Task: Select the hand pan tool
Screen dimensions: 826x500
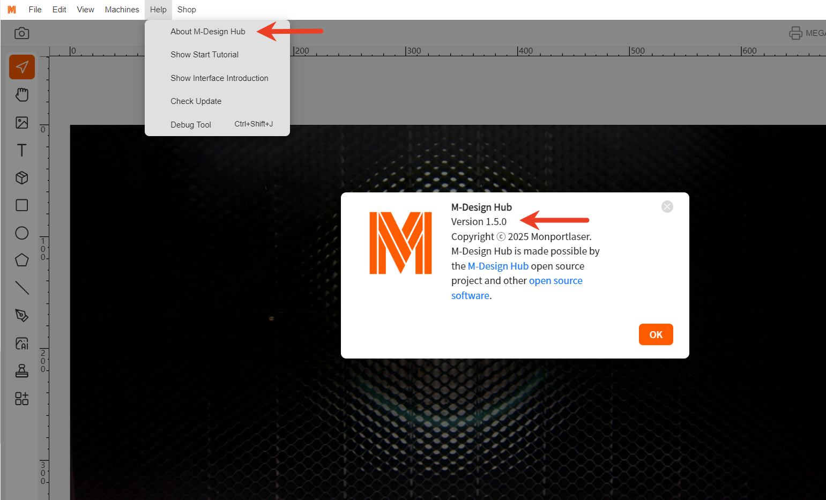Action: click(x=22, y=95)
